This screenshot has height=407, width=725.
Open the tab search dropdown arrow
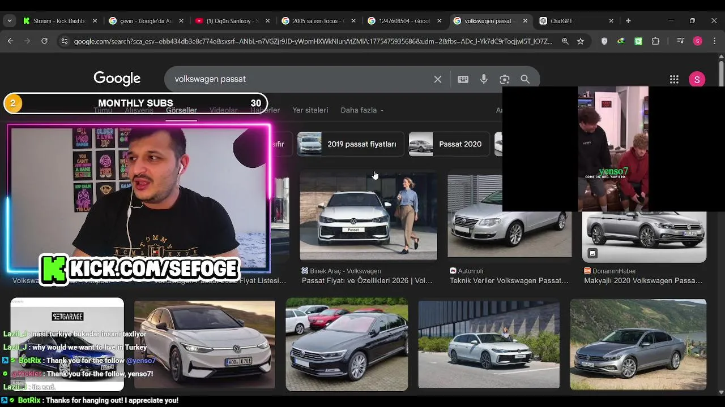coord(10,21)
